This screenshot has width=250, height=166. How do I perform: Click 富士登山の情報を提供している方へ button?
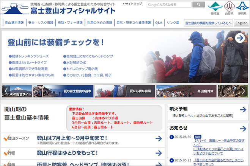coord(208,23)
